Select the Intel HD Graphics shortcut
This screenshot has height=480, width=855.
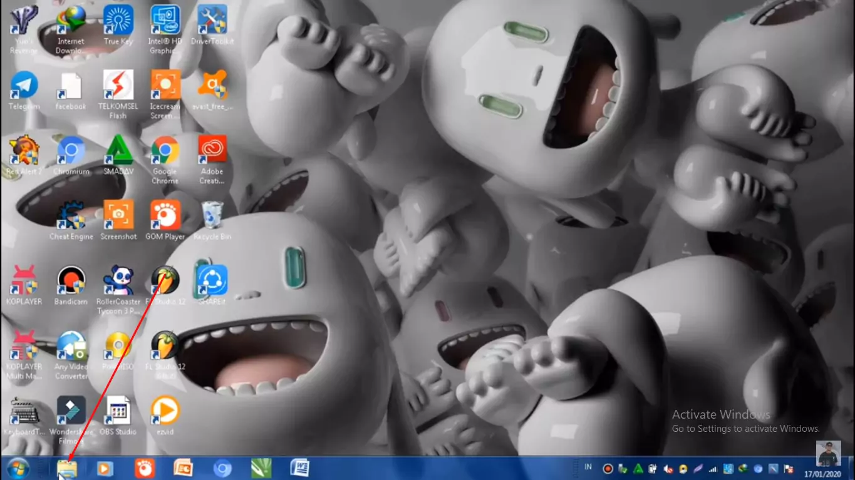click(165, 29)
